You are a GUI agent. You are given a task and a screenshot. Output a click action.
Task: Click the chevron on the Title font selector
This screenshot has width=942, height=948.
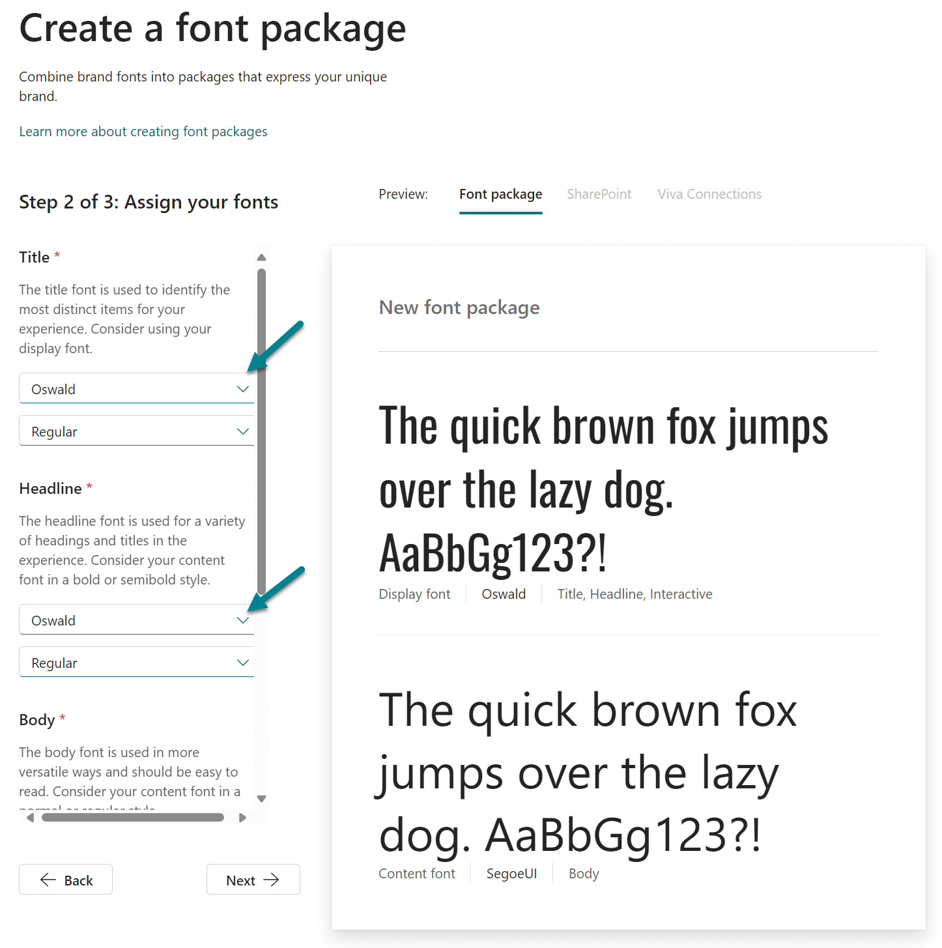point(243,388)
